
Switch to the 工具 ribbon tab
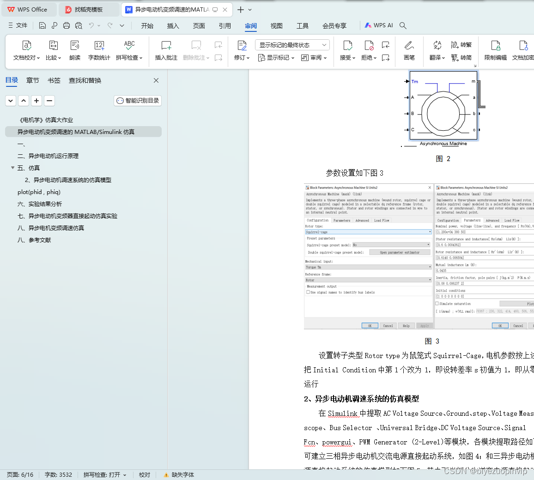[x=303, y=26]
